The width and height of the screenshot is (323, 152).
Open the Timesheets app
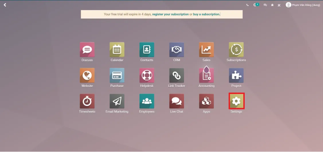pyautogui.click(x=87, y=101)
